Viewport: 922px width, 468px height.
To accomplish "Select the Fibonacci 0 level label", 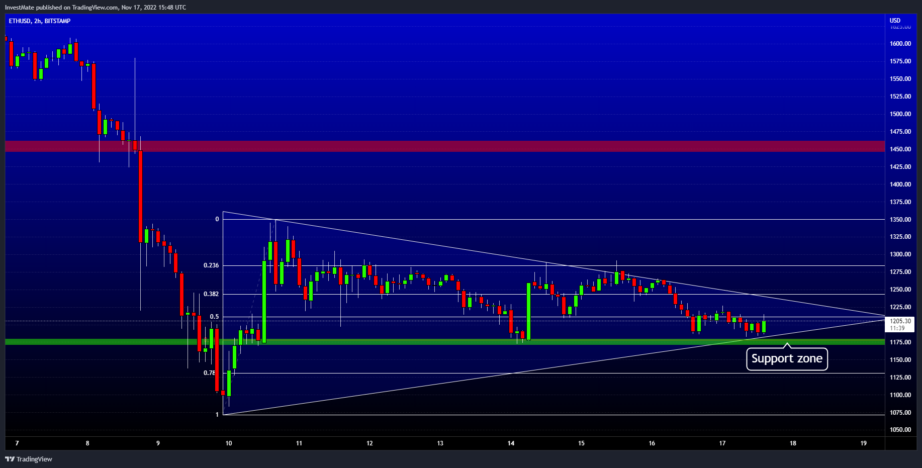I will 217,219.
